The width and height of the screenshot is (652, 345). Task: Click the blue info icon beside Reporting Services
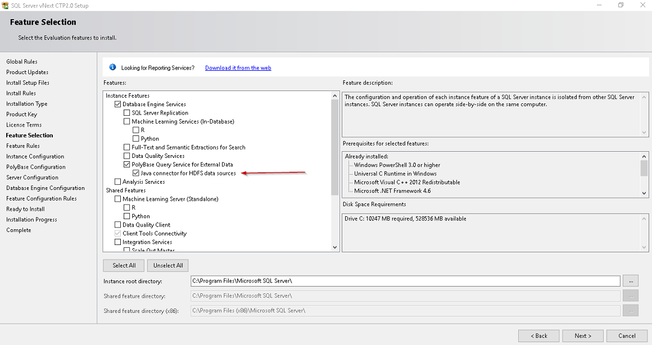(112, 67)
